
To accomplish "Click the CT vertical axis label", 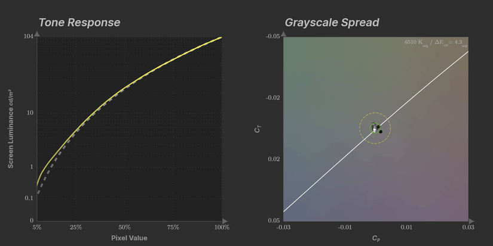I will point(258,129).
